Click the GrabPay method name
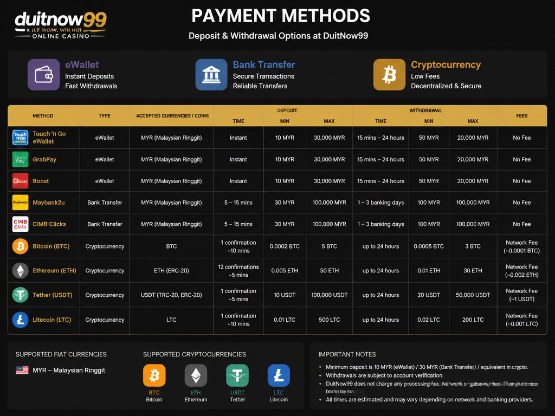Screen dimensions: 555x416 tap(44, 159)
